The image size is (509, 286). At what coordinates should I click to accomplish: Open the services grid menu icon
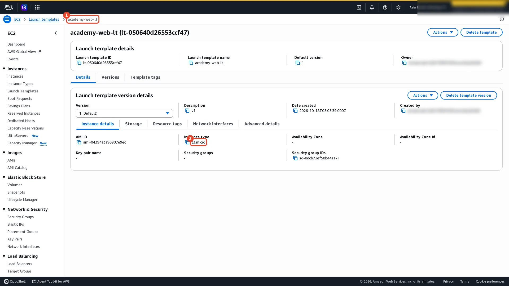(x=37, y=7)
